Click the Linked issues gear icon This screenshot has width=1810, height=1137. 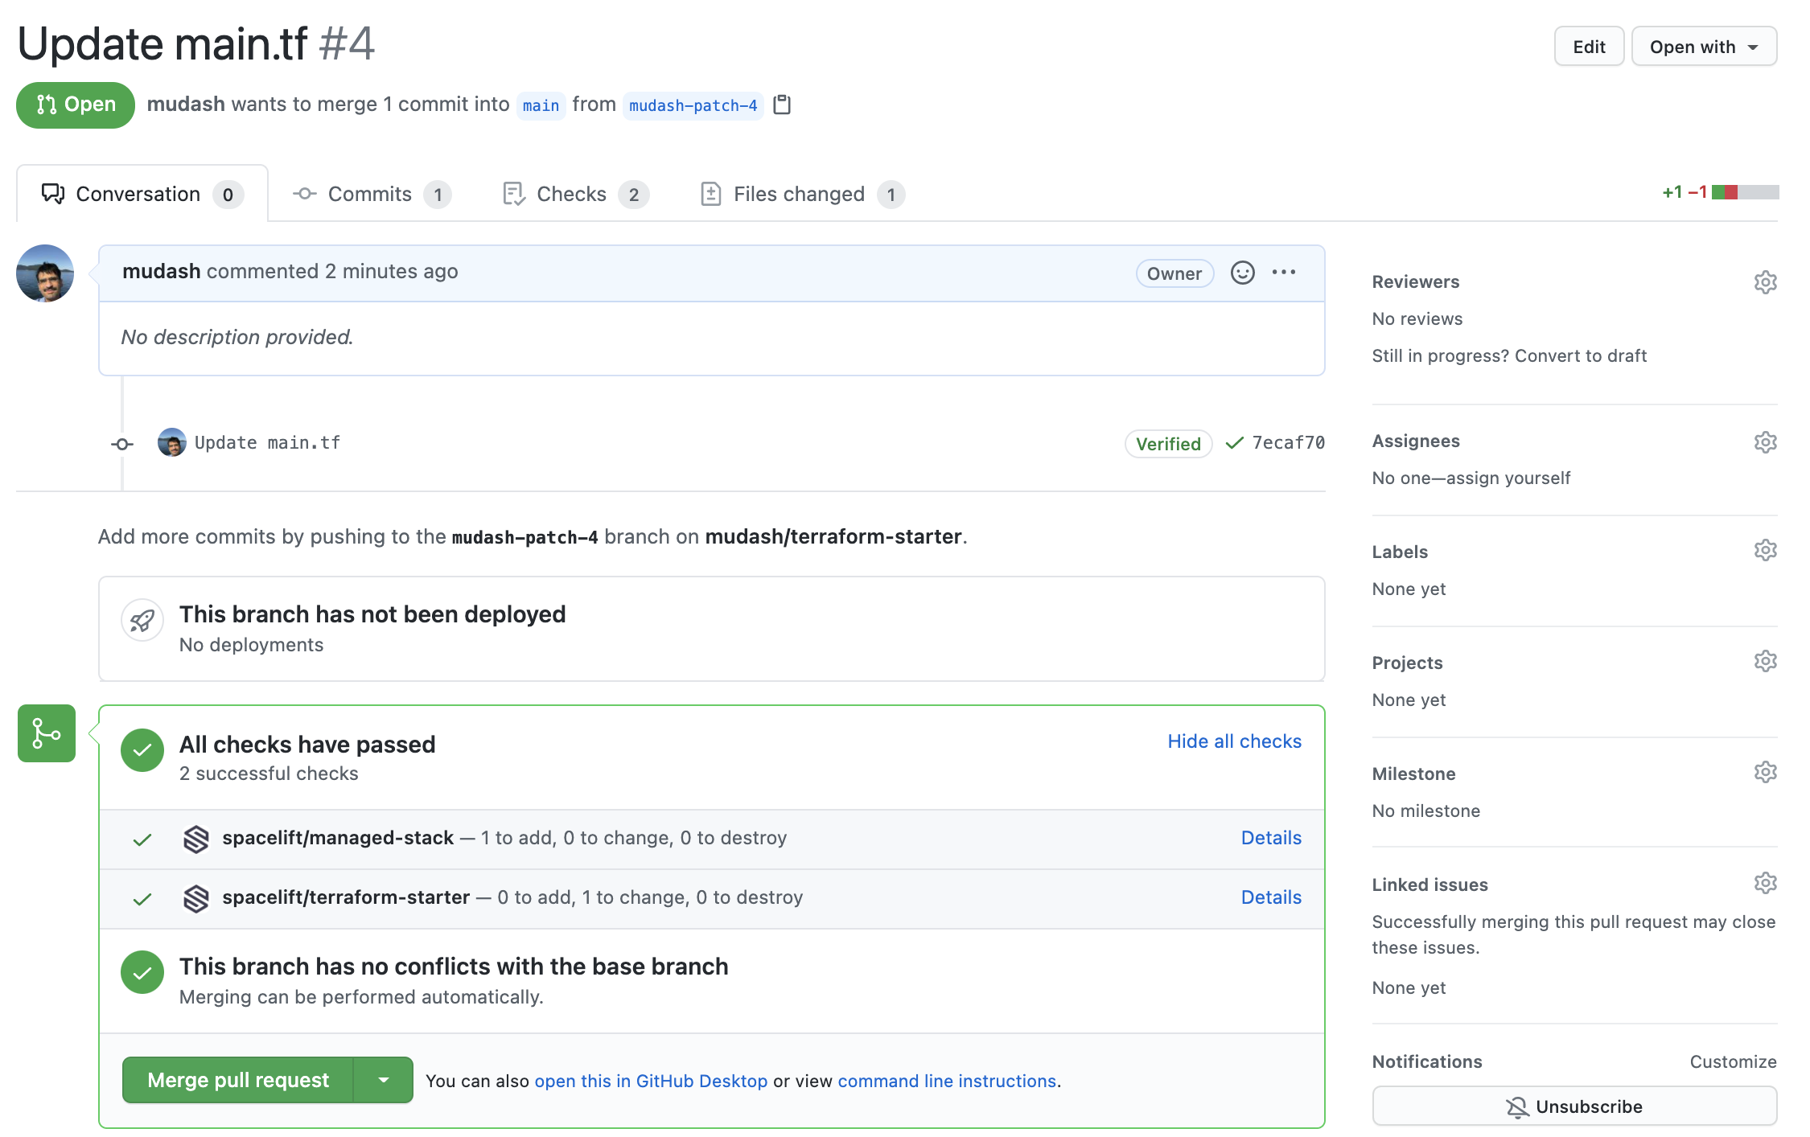(x=1765, y=884)
